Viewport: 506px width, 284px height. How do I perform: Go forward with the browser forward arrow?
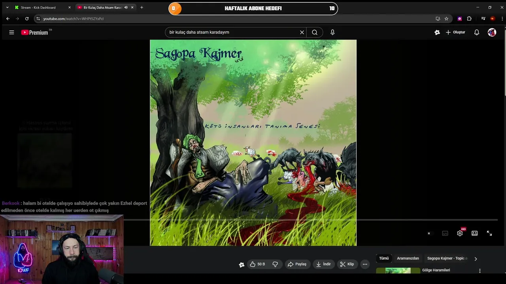coord(17,19)
